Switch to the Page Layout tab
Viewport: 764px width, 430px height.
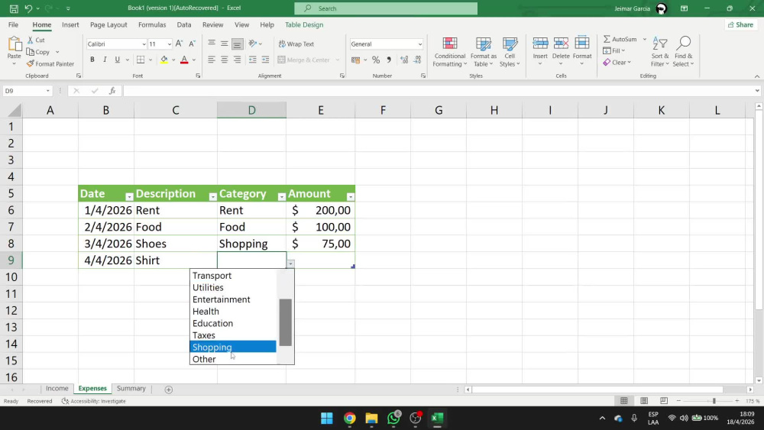point(108,24)
